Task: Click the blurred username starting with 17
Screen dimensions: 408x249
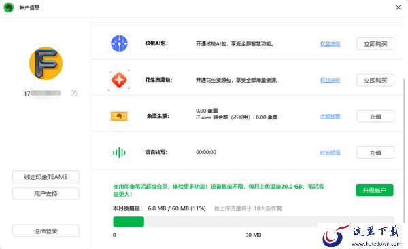Action: [42, 93]
